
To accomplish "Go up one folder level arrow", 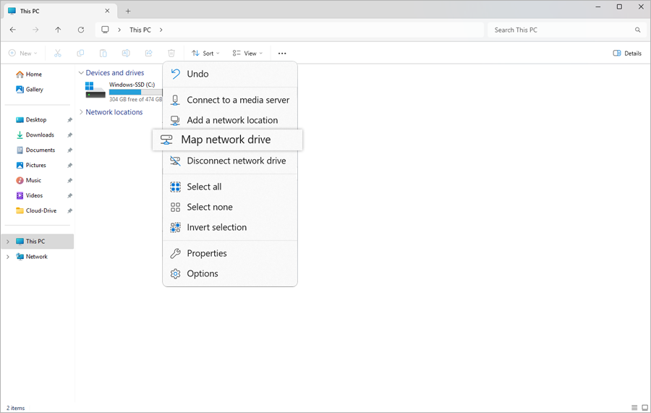I will tap(58, 30).
